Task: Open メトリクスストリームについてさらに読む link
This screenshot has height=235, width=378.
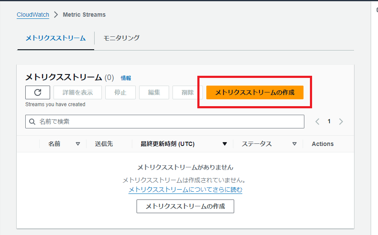Action: (185, 190)
